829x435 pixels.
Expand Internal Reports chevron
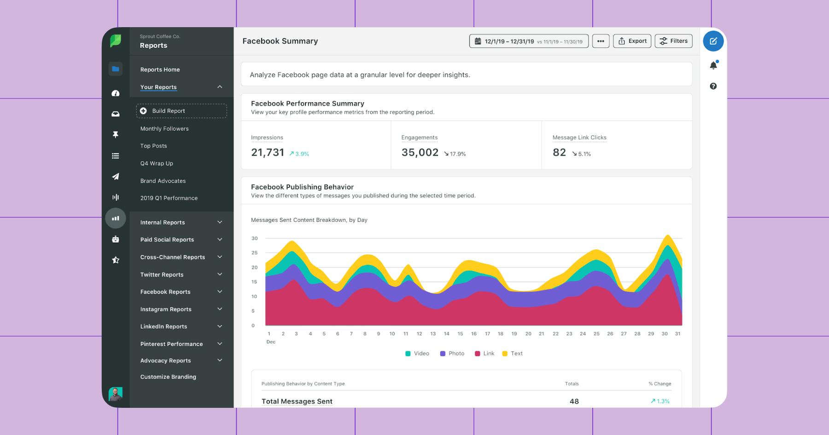(x=220, y=222)
